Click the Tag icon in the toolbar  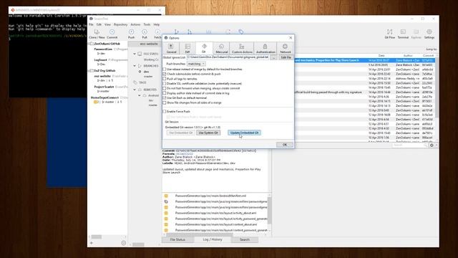(241, 32)
